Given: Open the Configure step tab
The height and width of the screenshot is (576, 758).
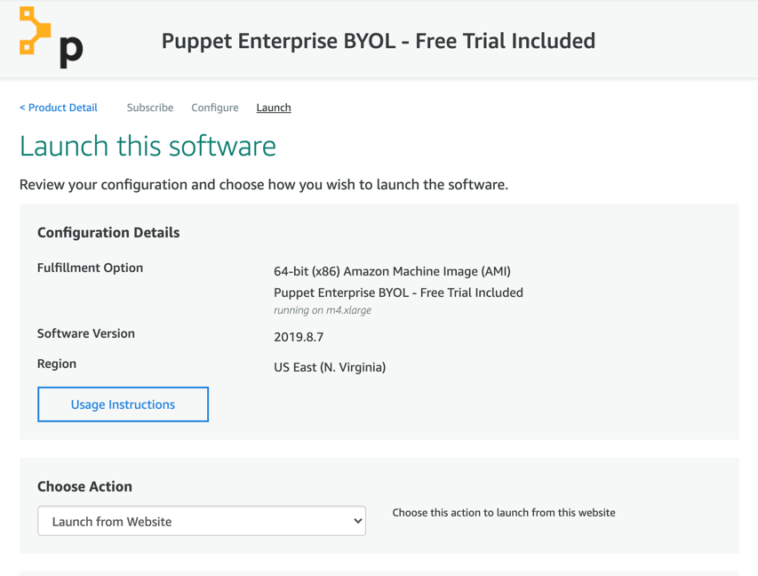Looking at the screenshot, I should click(215, 108).
